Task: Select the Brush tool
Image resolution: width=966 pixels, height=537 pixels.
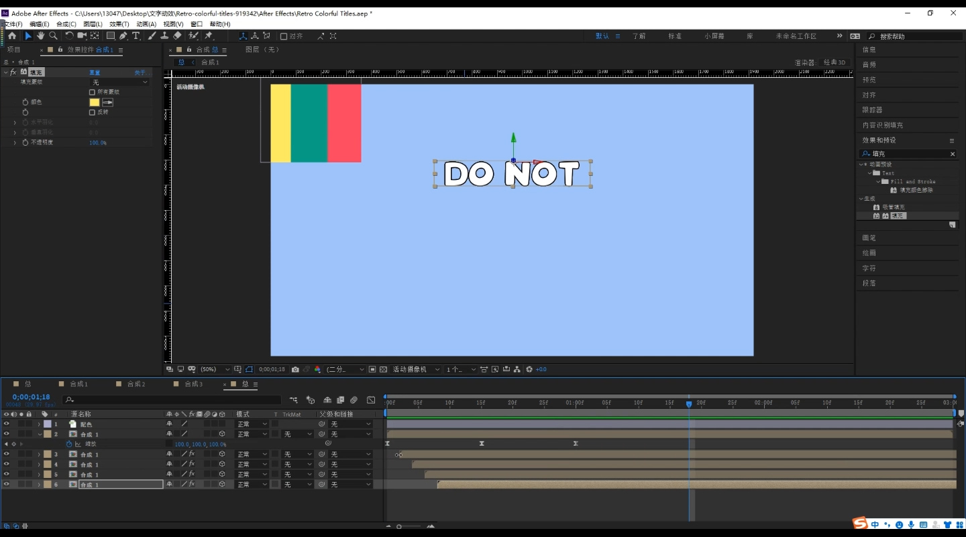Action: pyautogui.click(x=152, y=36)
